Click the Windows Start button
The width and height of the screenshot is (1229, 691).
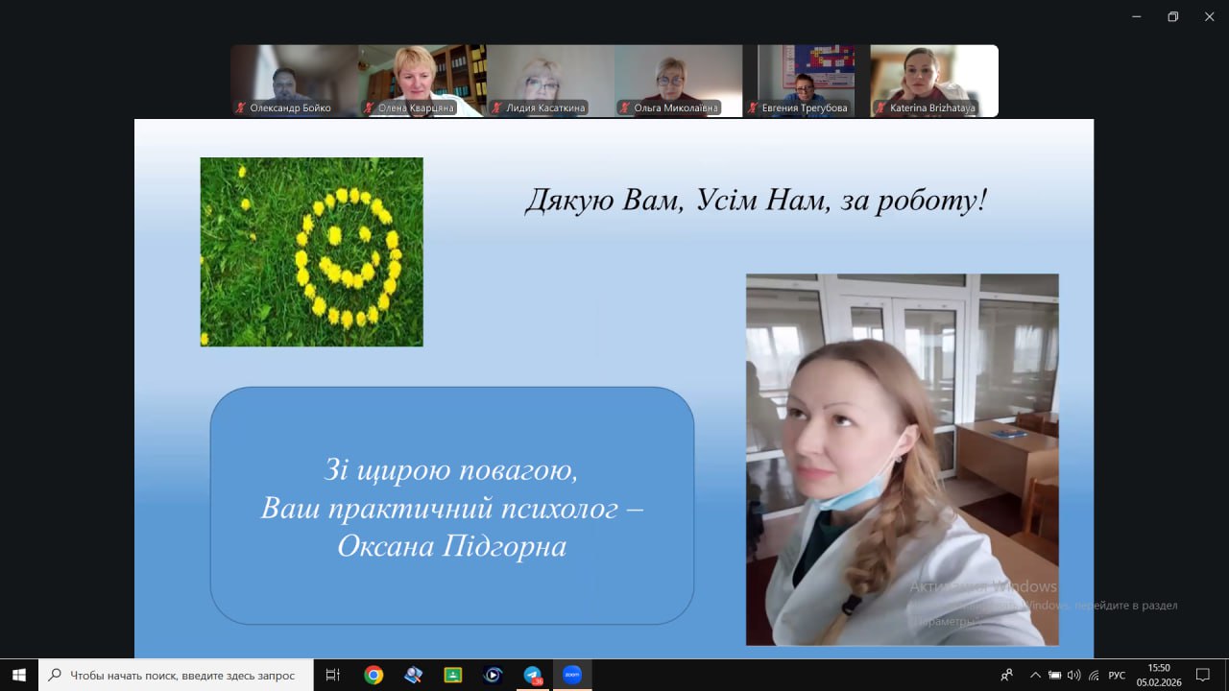(19, 675)
